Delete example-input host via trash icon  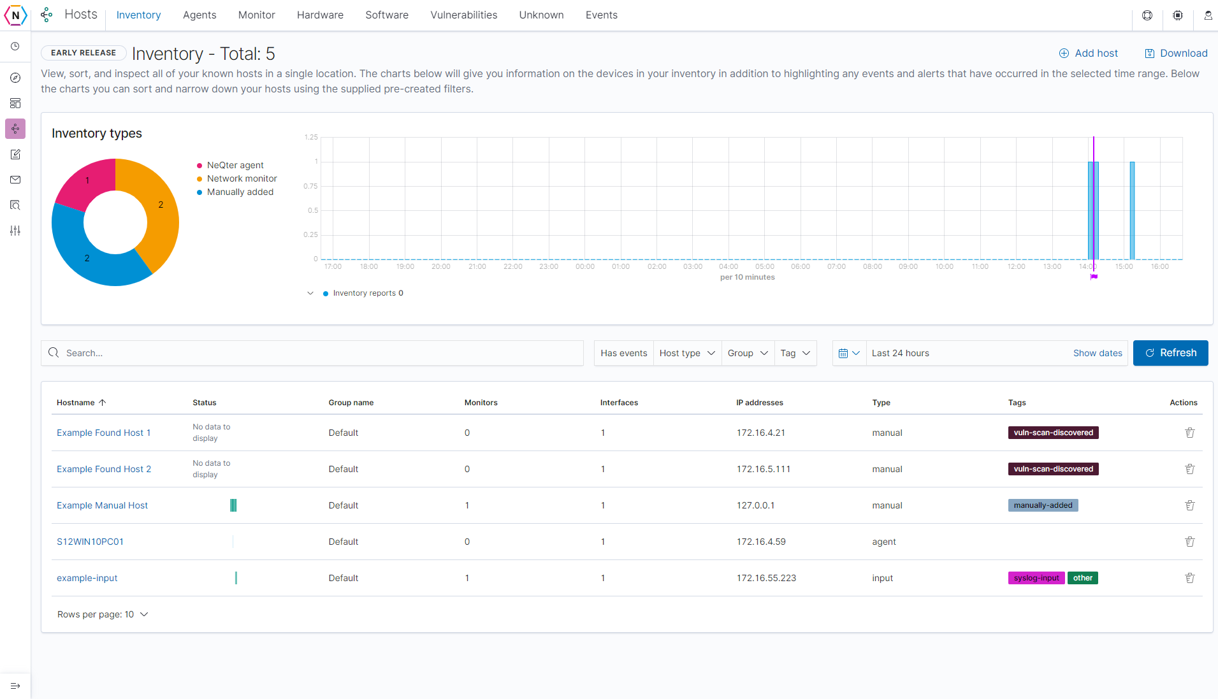(x=1189, y=578)
